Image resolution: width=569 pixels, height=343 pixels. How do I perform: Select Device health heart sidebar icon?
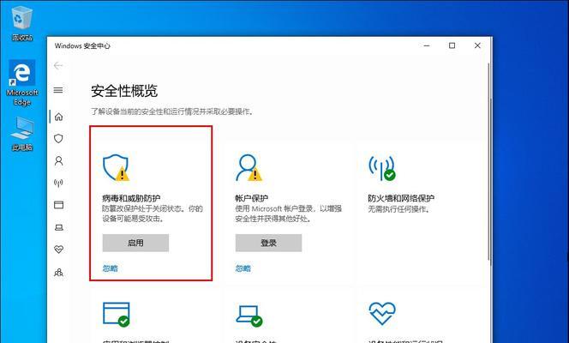[58, 250]
